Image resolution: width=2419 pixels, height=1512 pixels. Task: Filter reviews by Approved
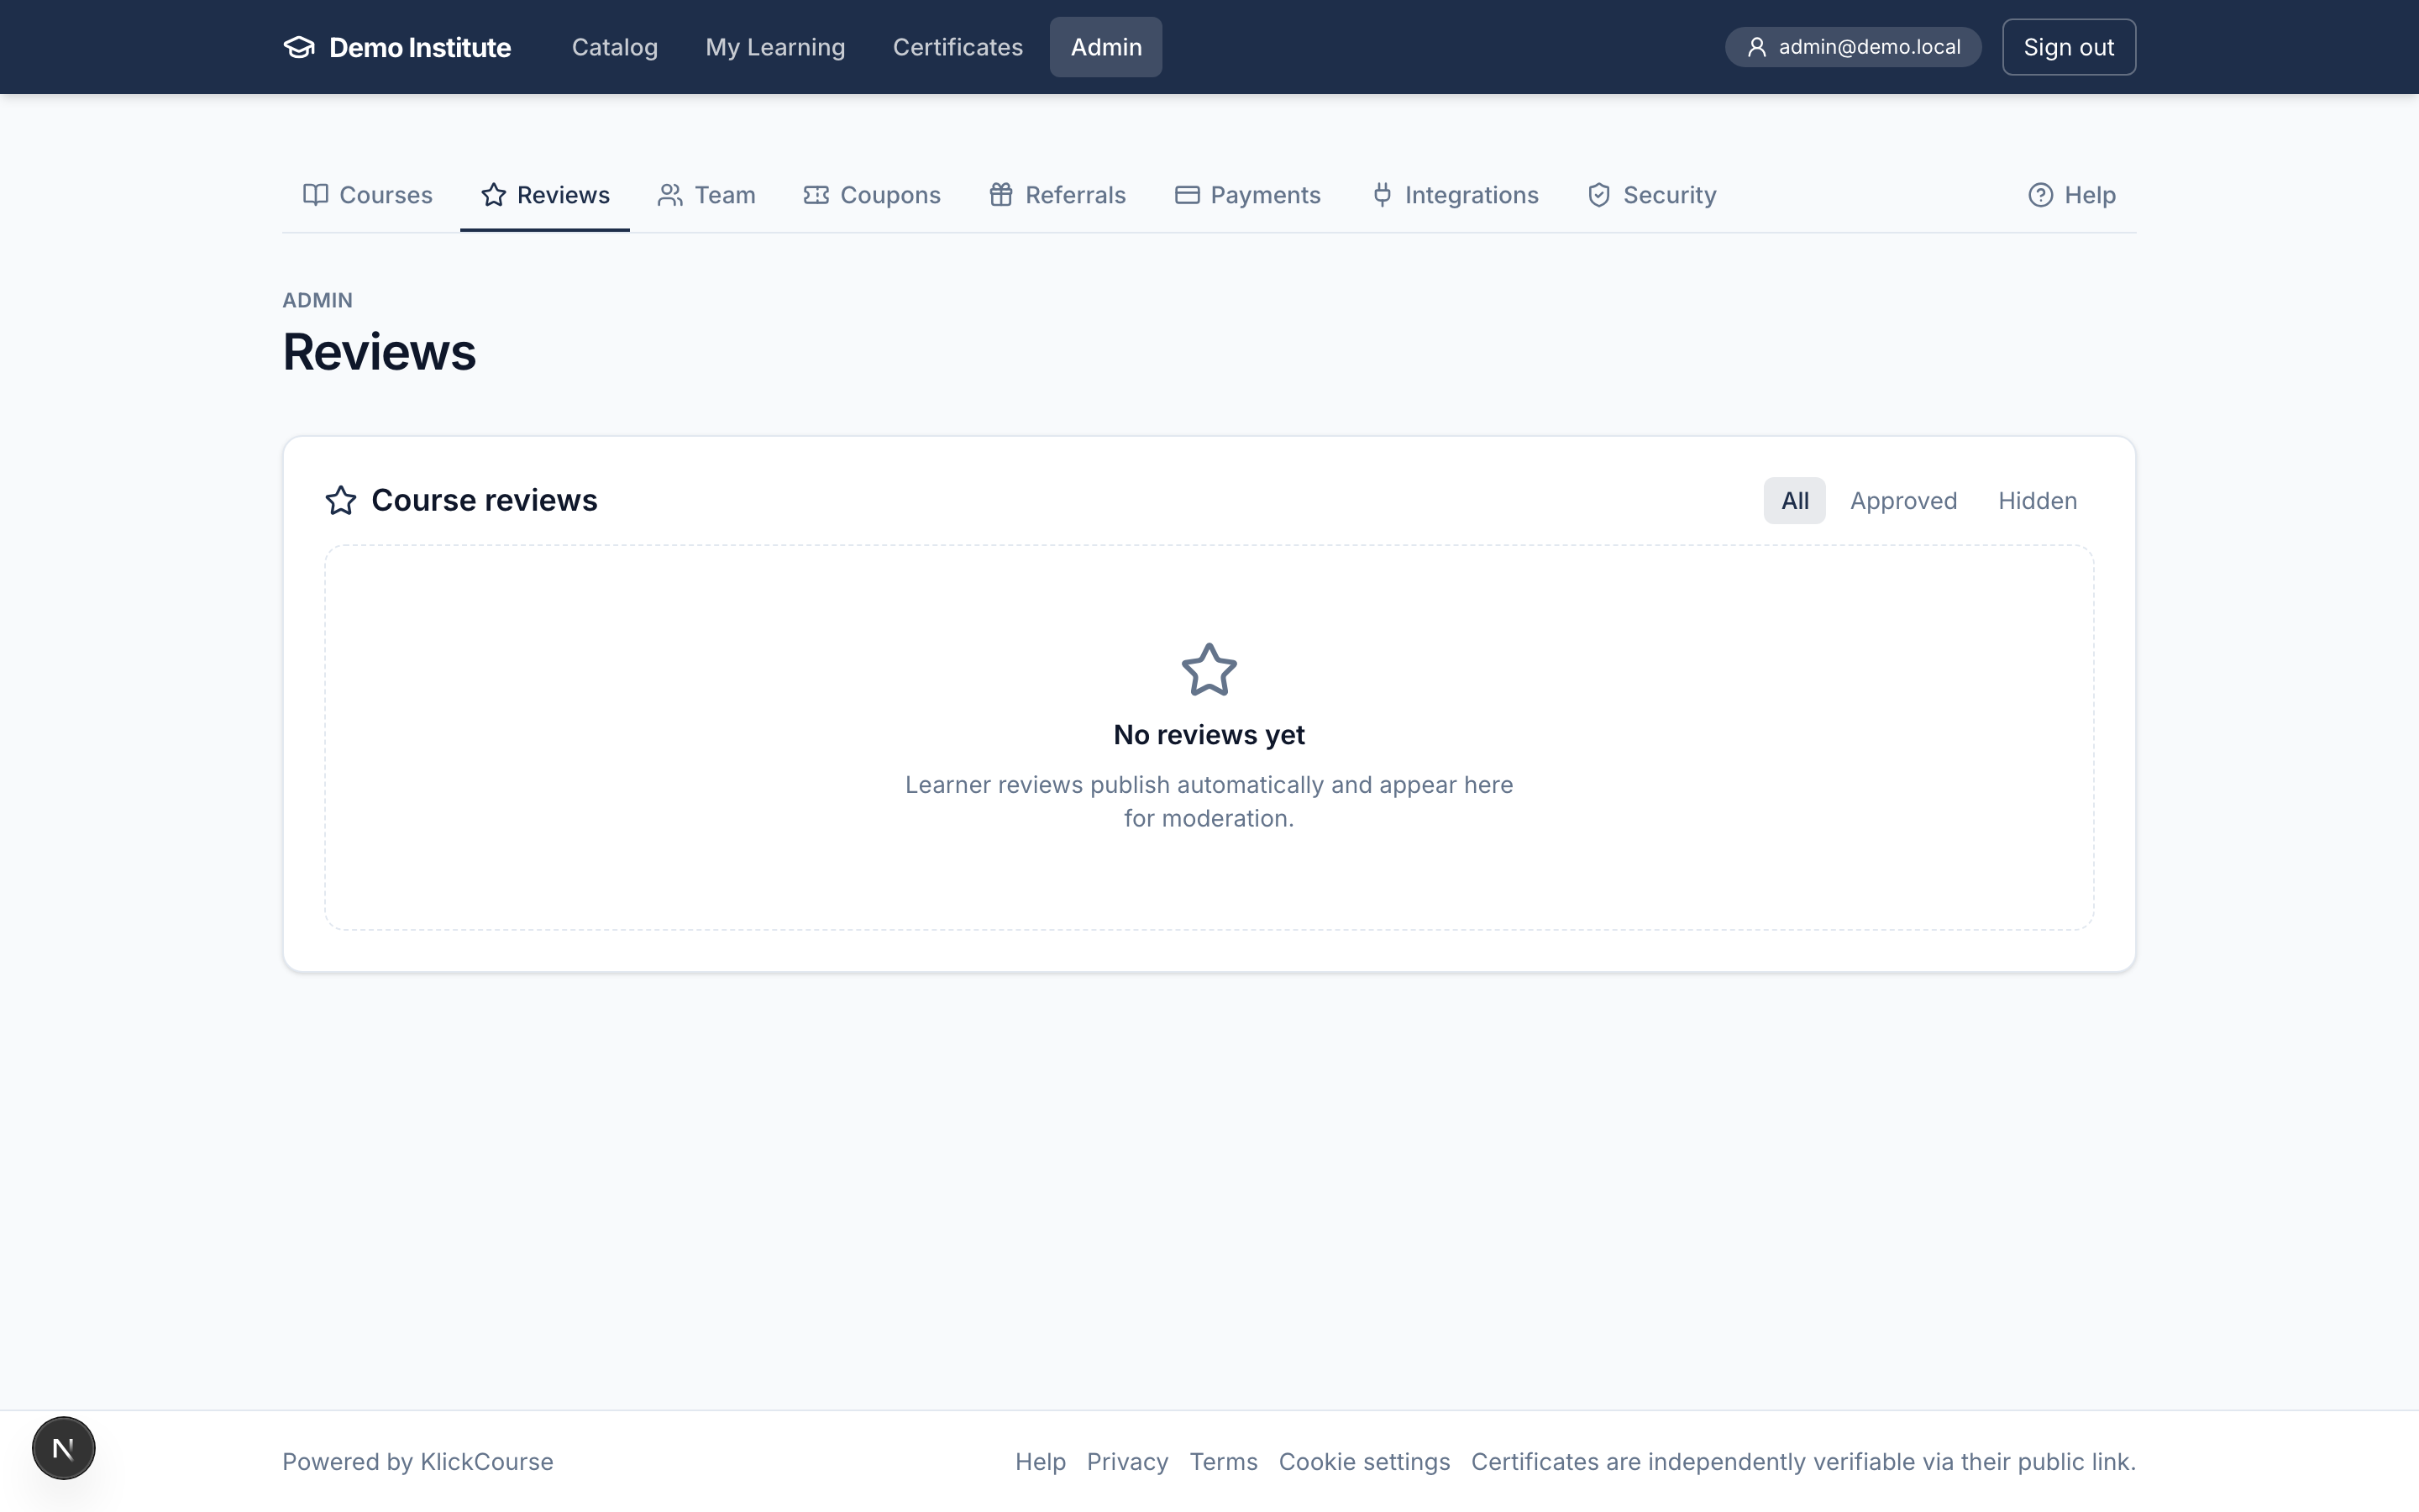click(1903, 500)
